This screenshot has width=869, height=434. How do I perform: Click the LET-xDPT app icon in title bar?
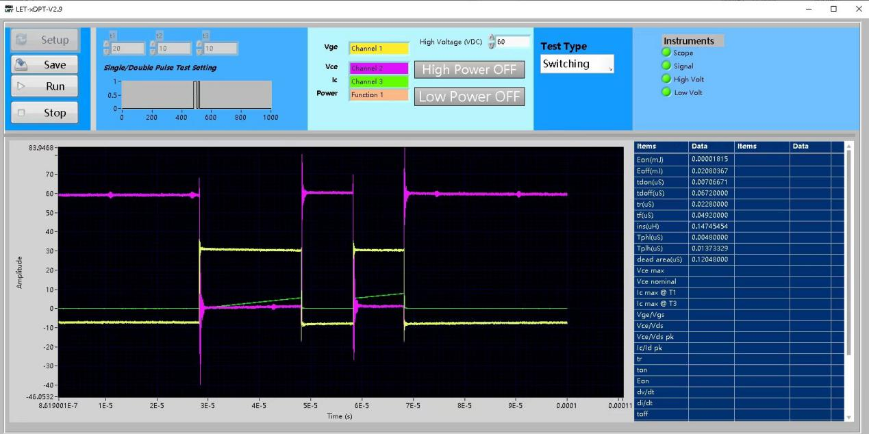click(x=8, y=8)
